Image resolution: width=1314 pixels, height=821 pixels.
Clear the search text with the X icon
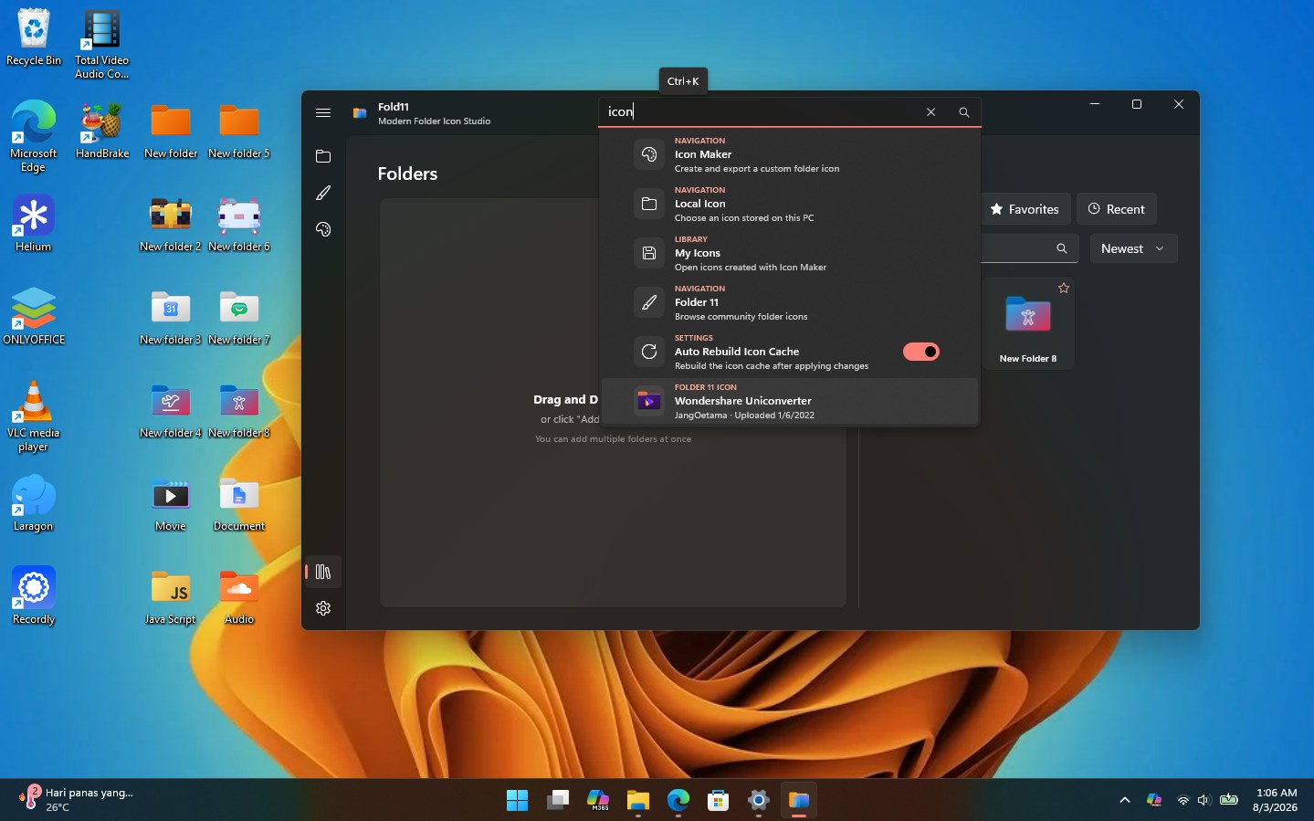(930, 112)
